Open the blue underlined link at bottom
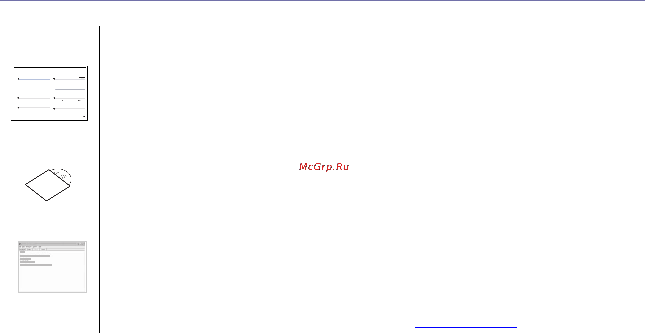The height and width of the screenshot is (333, 645). coord(466,327)
